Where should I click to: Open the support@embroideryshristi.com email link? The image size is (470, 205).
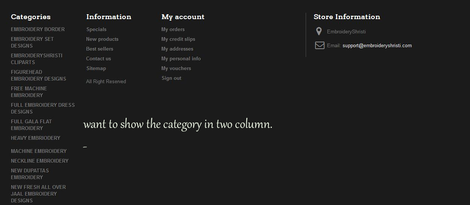377,46
